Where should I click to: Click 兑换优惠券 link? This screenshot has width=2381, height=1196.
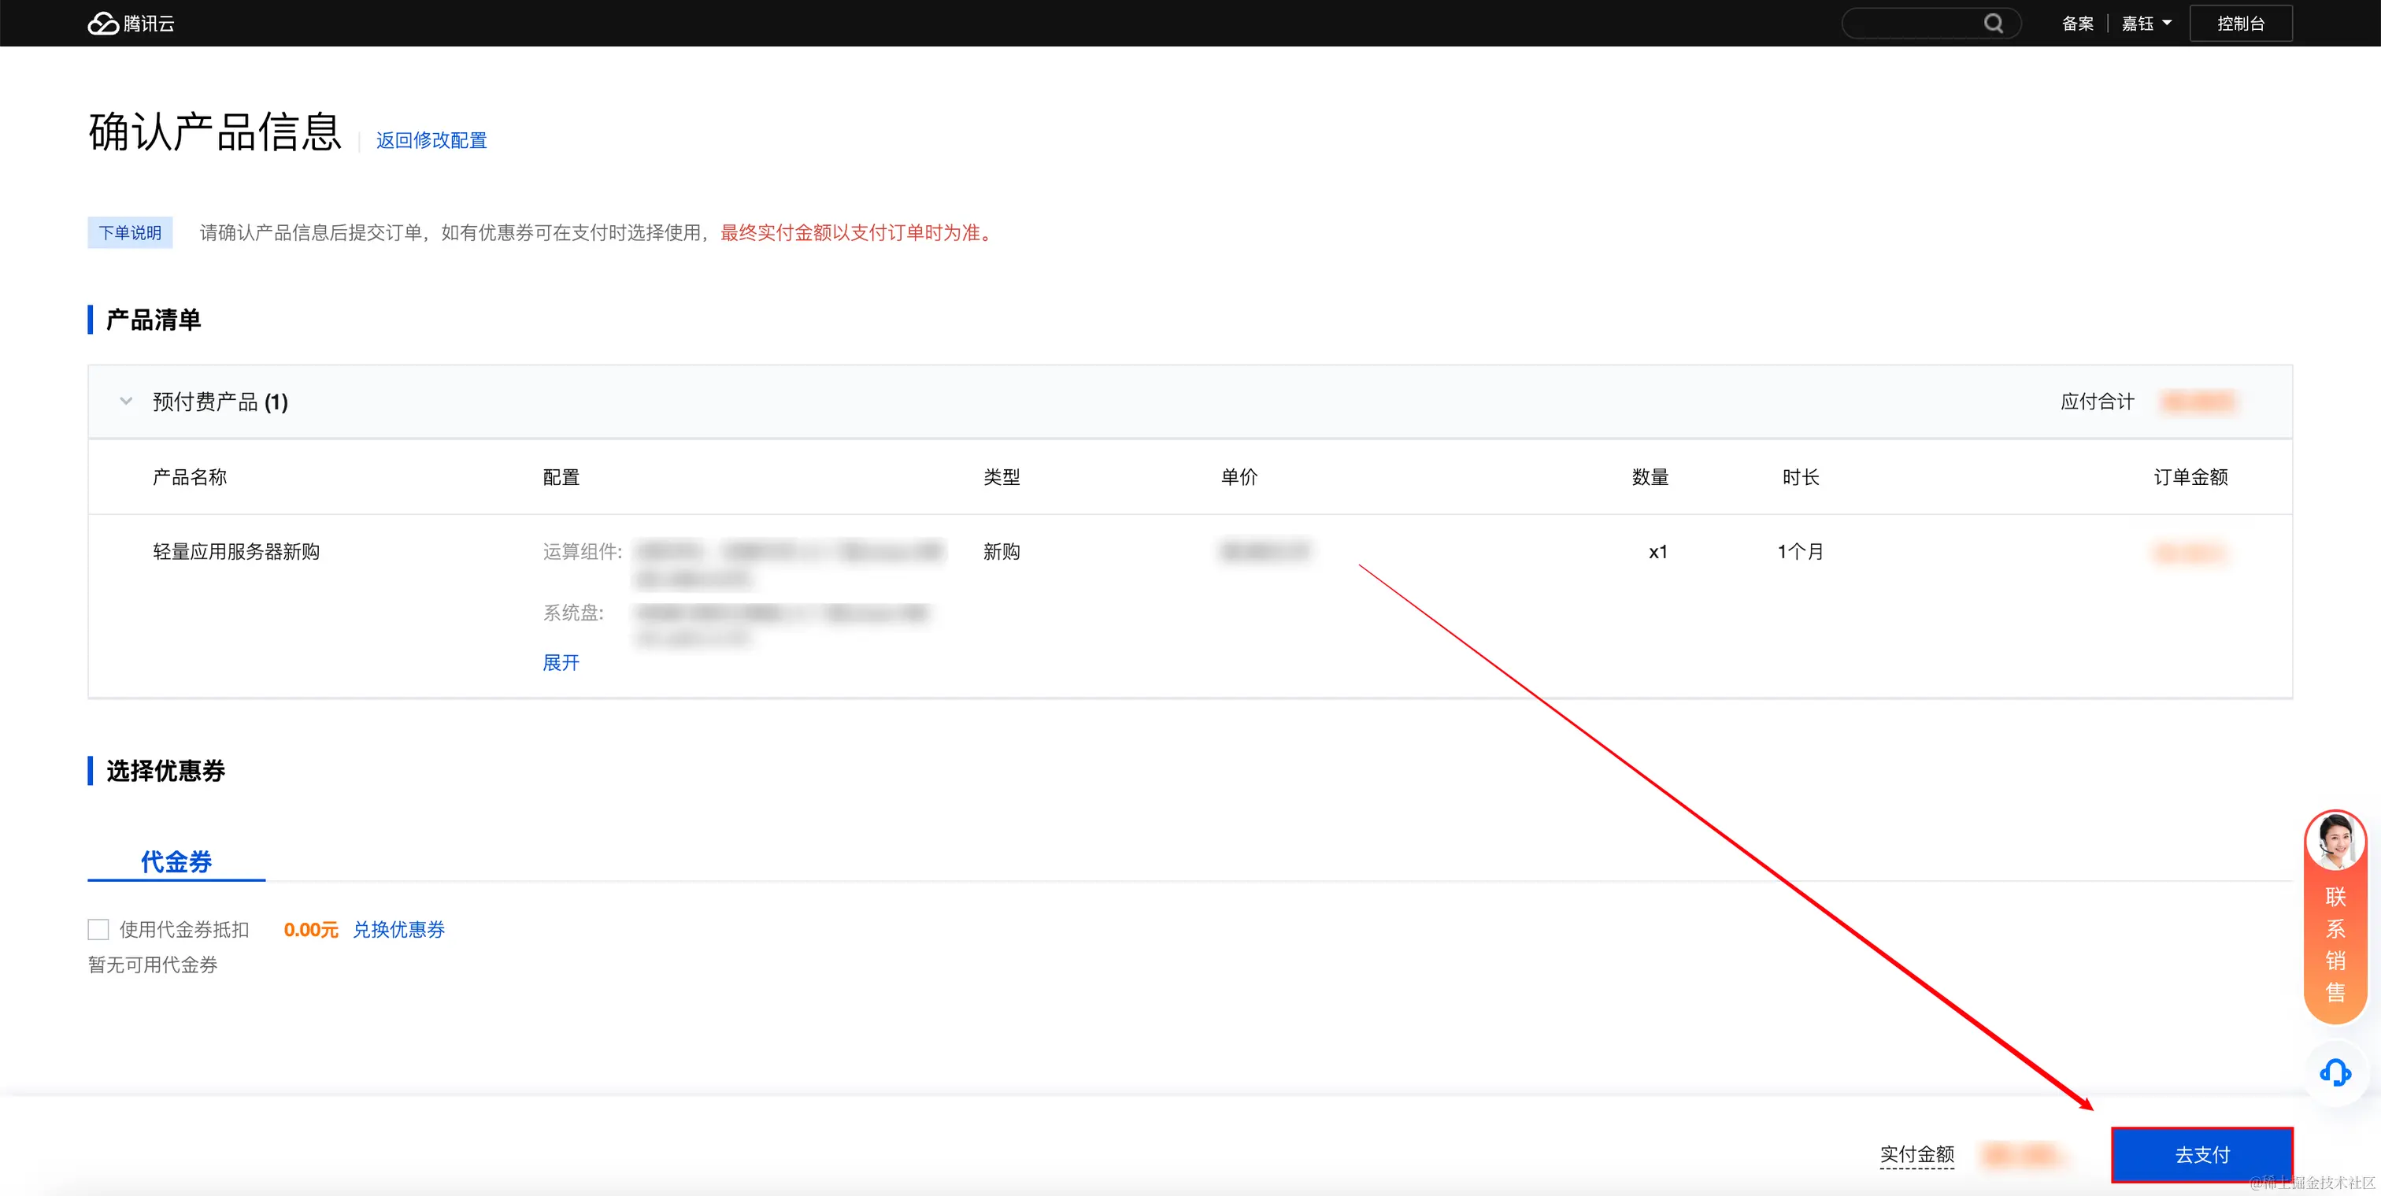[x=398, y=929]
